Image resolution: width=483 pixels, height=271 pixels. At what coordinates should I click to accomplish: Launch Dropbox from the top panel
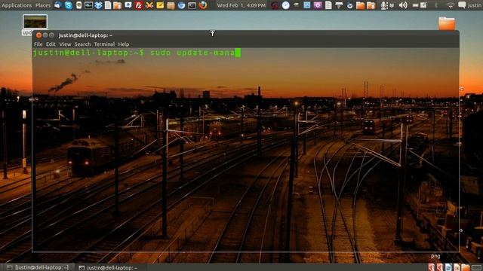pos(98,5)
